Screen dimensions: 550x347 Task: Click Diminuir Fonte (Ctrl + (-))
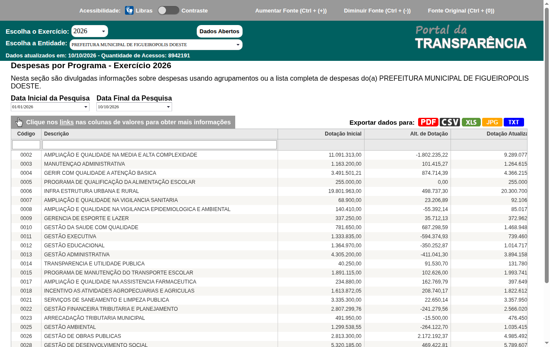coord(377,10)
